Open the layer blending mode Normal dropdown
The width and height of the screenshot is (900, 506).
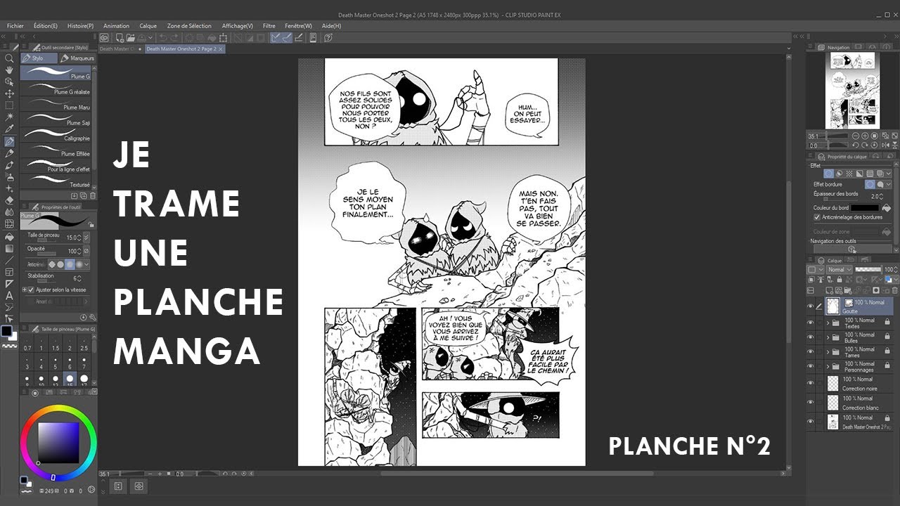coord(840,270)
